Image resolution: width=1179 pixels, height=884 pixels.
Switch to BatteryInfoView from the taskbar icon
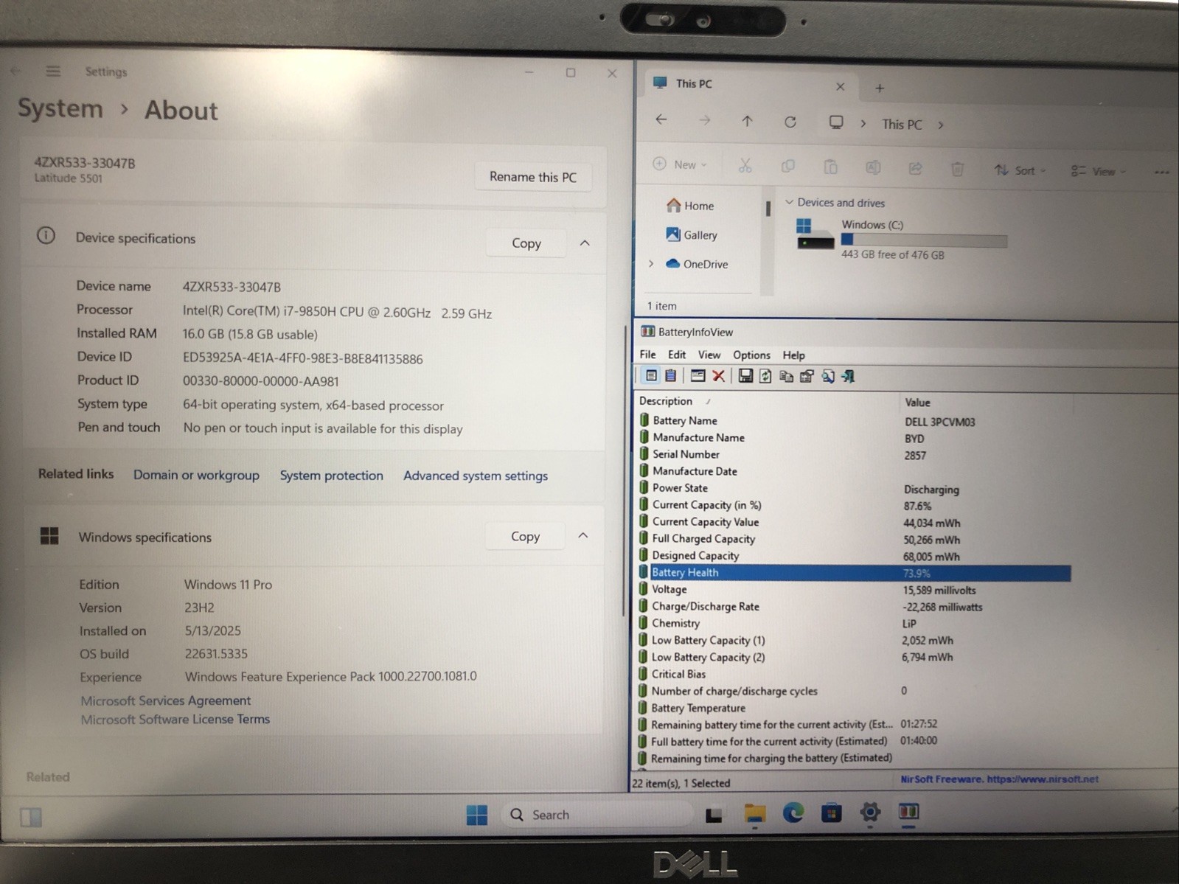[908, 812]
